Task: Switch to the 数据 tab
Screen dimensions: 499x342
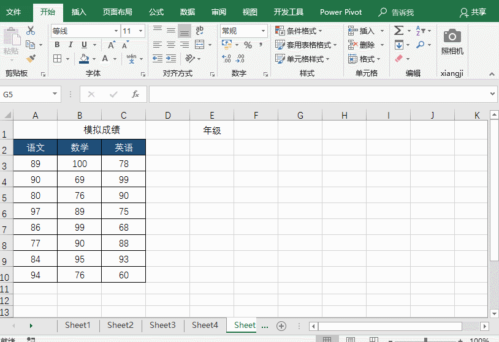Action: [188, 12]
